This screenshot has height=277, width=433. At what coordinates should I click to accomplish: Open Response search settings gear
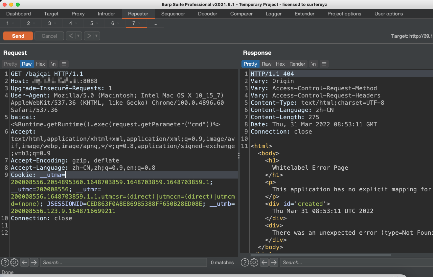point(254,263)
